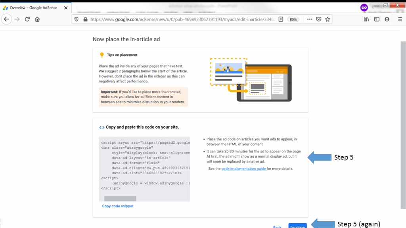Screen dimensions: 406x228
Task: Click the data-ad-slot code line
Action: tap(147, 173)
